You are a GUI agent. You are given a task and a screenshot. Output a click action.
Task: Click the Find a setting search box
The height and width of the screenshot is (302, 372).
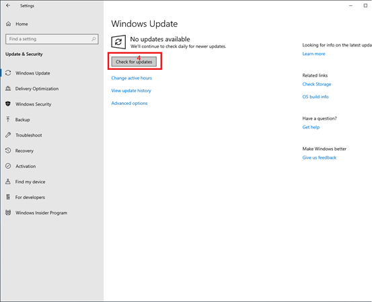(x=52, y=39)
